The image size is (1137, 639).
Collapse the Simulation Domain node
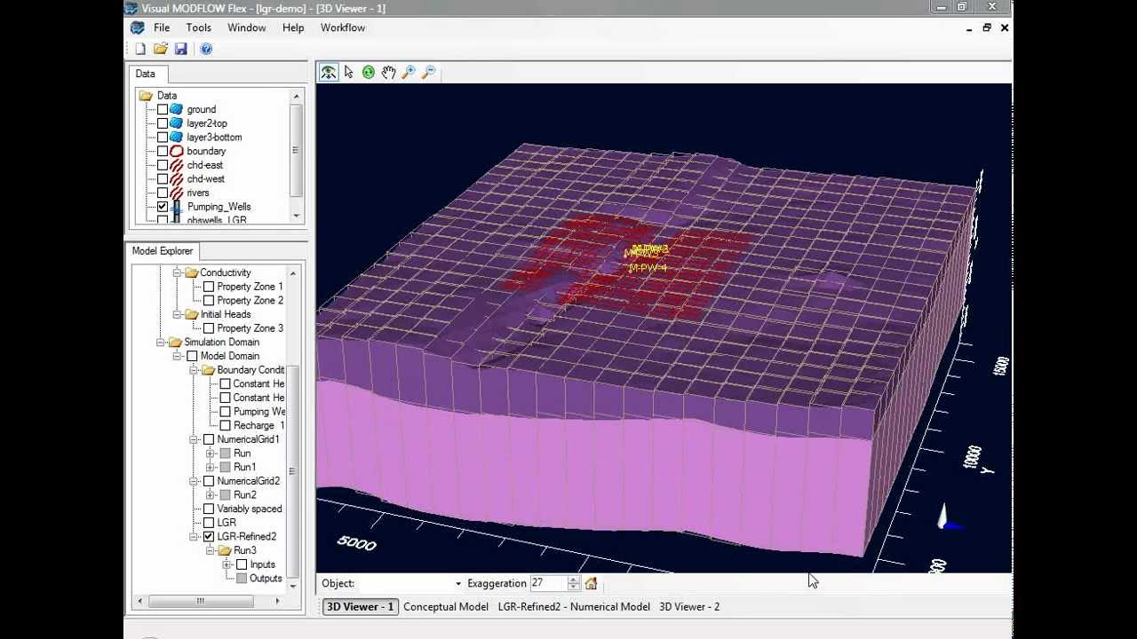pos(160,342)
